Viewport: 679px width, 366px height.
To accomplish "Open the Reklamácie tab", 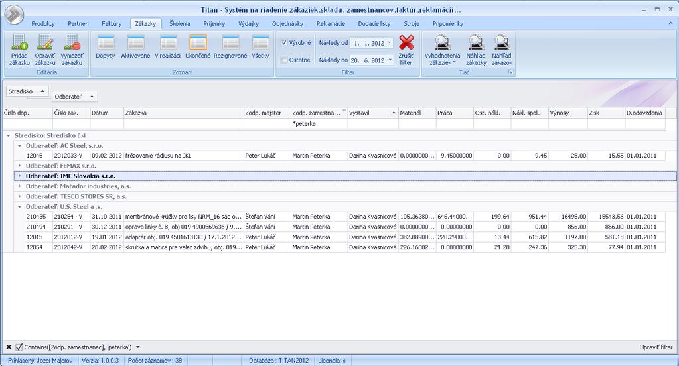I will (331, 23).
